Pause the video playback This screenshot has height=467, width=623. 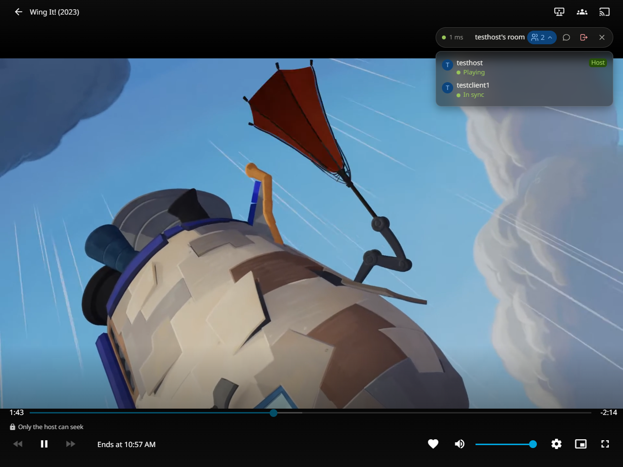click(44, 444)
